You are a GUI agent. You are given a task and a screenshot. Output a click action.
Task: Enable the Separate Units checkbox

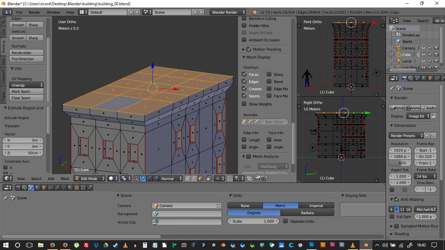(x=285, y=221)
